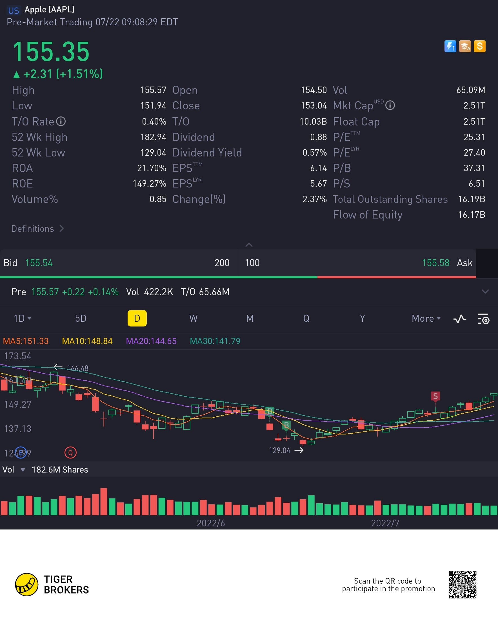Tap the 182.6M Shares volume text
This screenshot has height=640, width=498.
pyautogui.click(x=60, y=470)
